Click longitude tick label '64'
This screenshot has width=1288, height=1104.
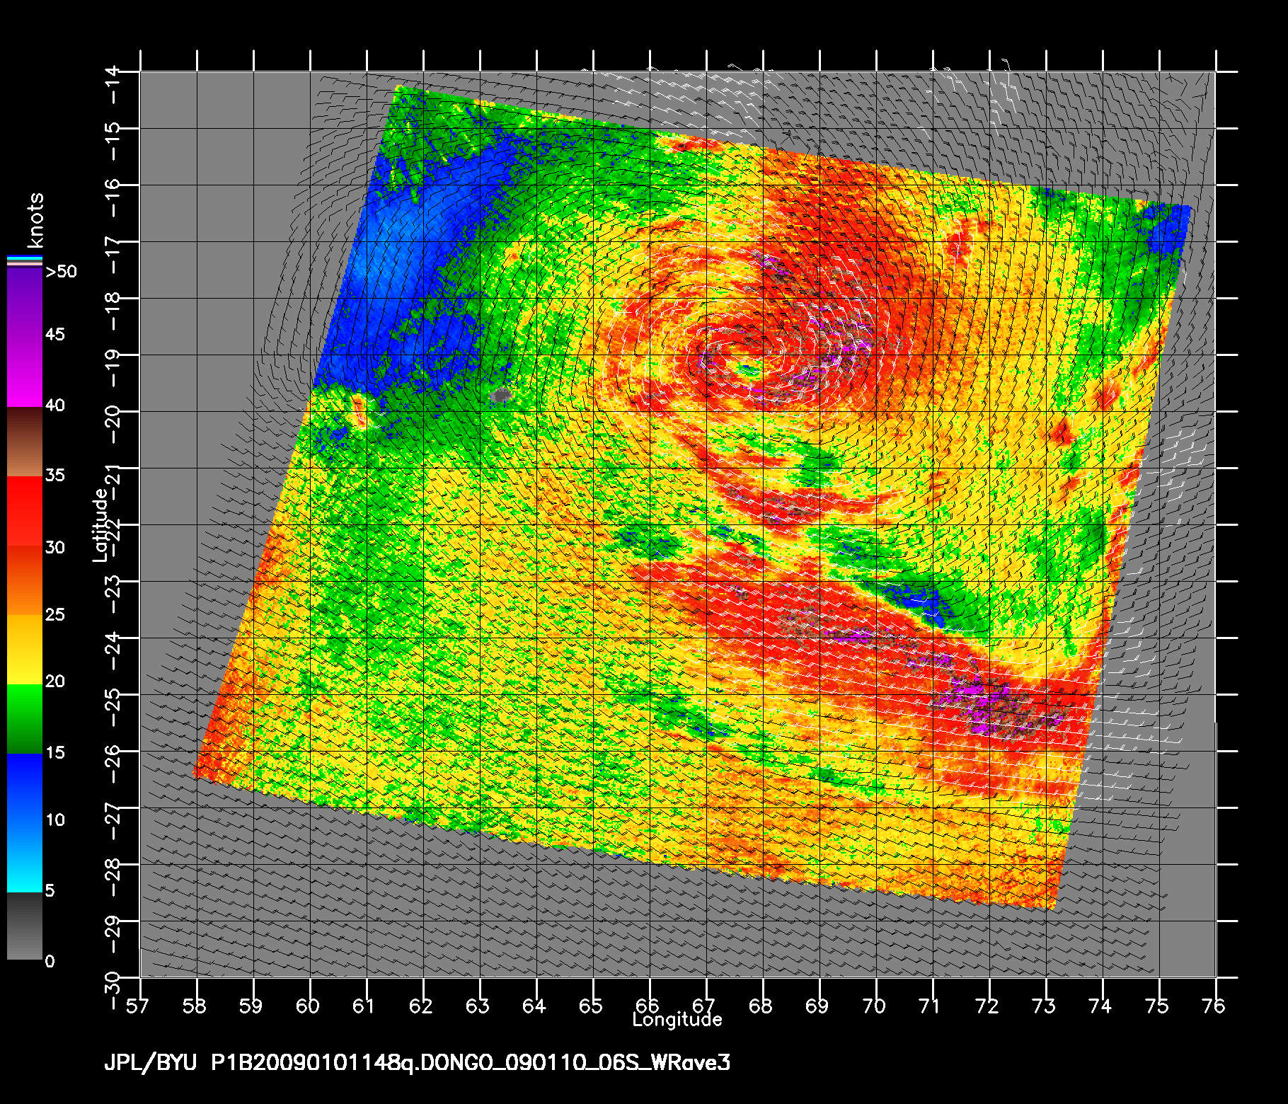(534, 1006)
